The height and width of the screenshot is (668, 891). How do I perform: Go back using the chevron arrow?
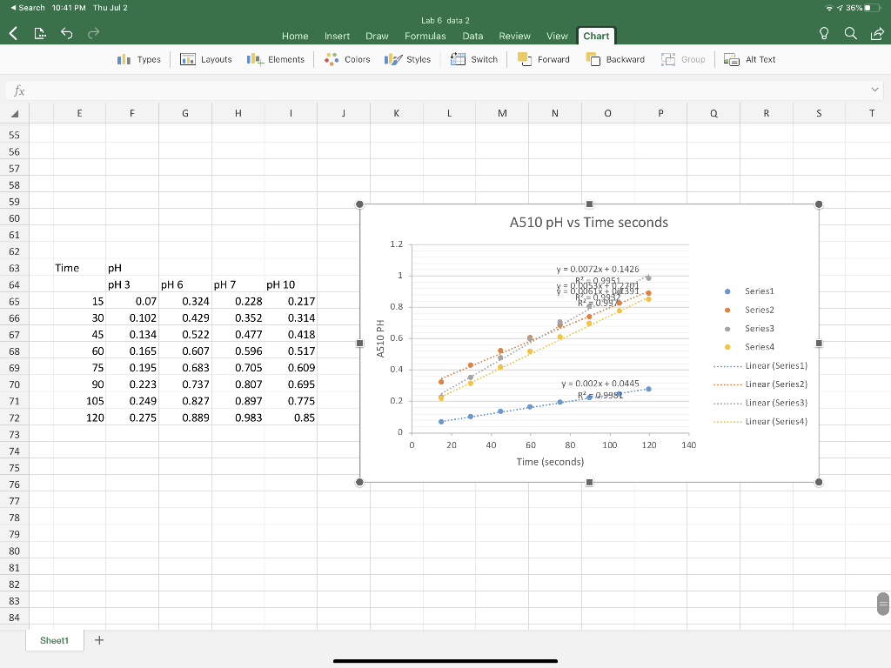(12, 33)
